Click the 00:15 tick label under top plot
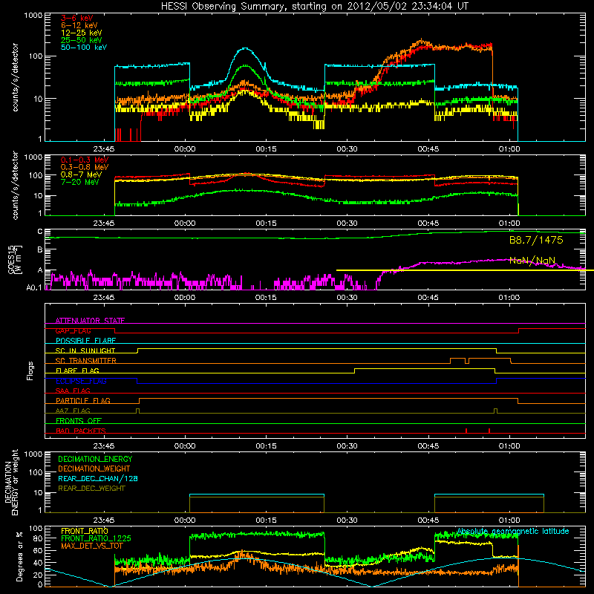594x594 pixels. 266,149
